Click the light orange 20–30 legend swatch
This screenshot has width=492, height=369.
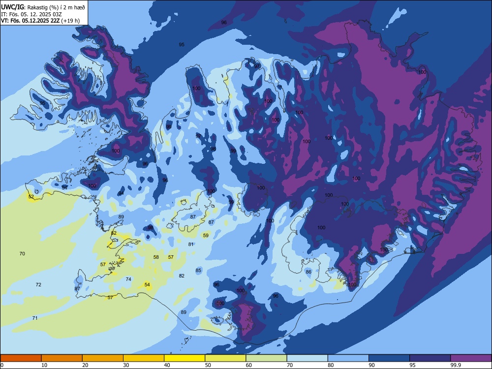point(103,358)
